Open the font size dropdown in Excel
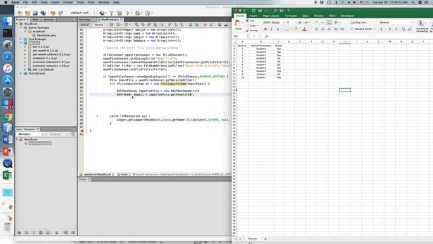Image resolution: width=433 pixels, height=244 pixels. (291, 22)
